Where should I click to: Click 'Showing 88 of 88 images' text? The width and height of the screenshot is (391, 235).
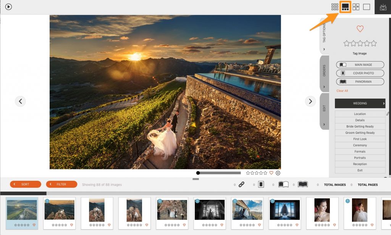102,185
